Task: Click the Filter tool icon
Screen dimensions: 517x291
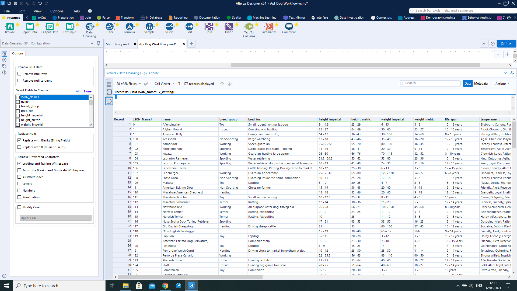Action: 110,26
